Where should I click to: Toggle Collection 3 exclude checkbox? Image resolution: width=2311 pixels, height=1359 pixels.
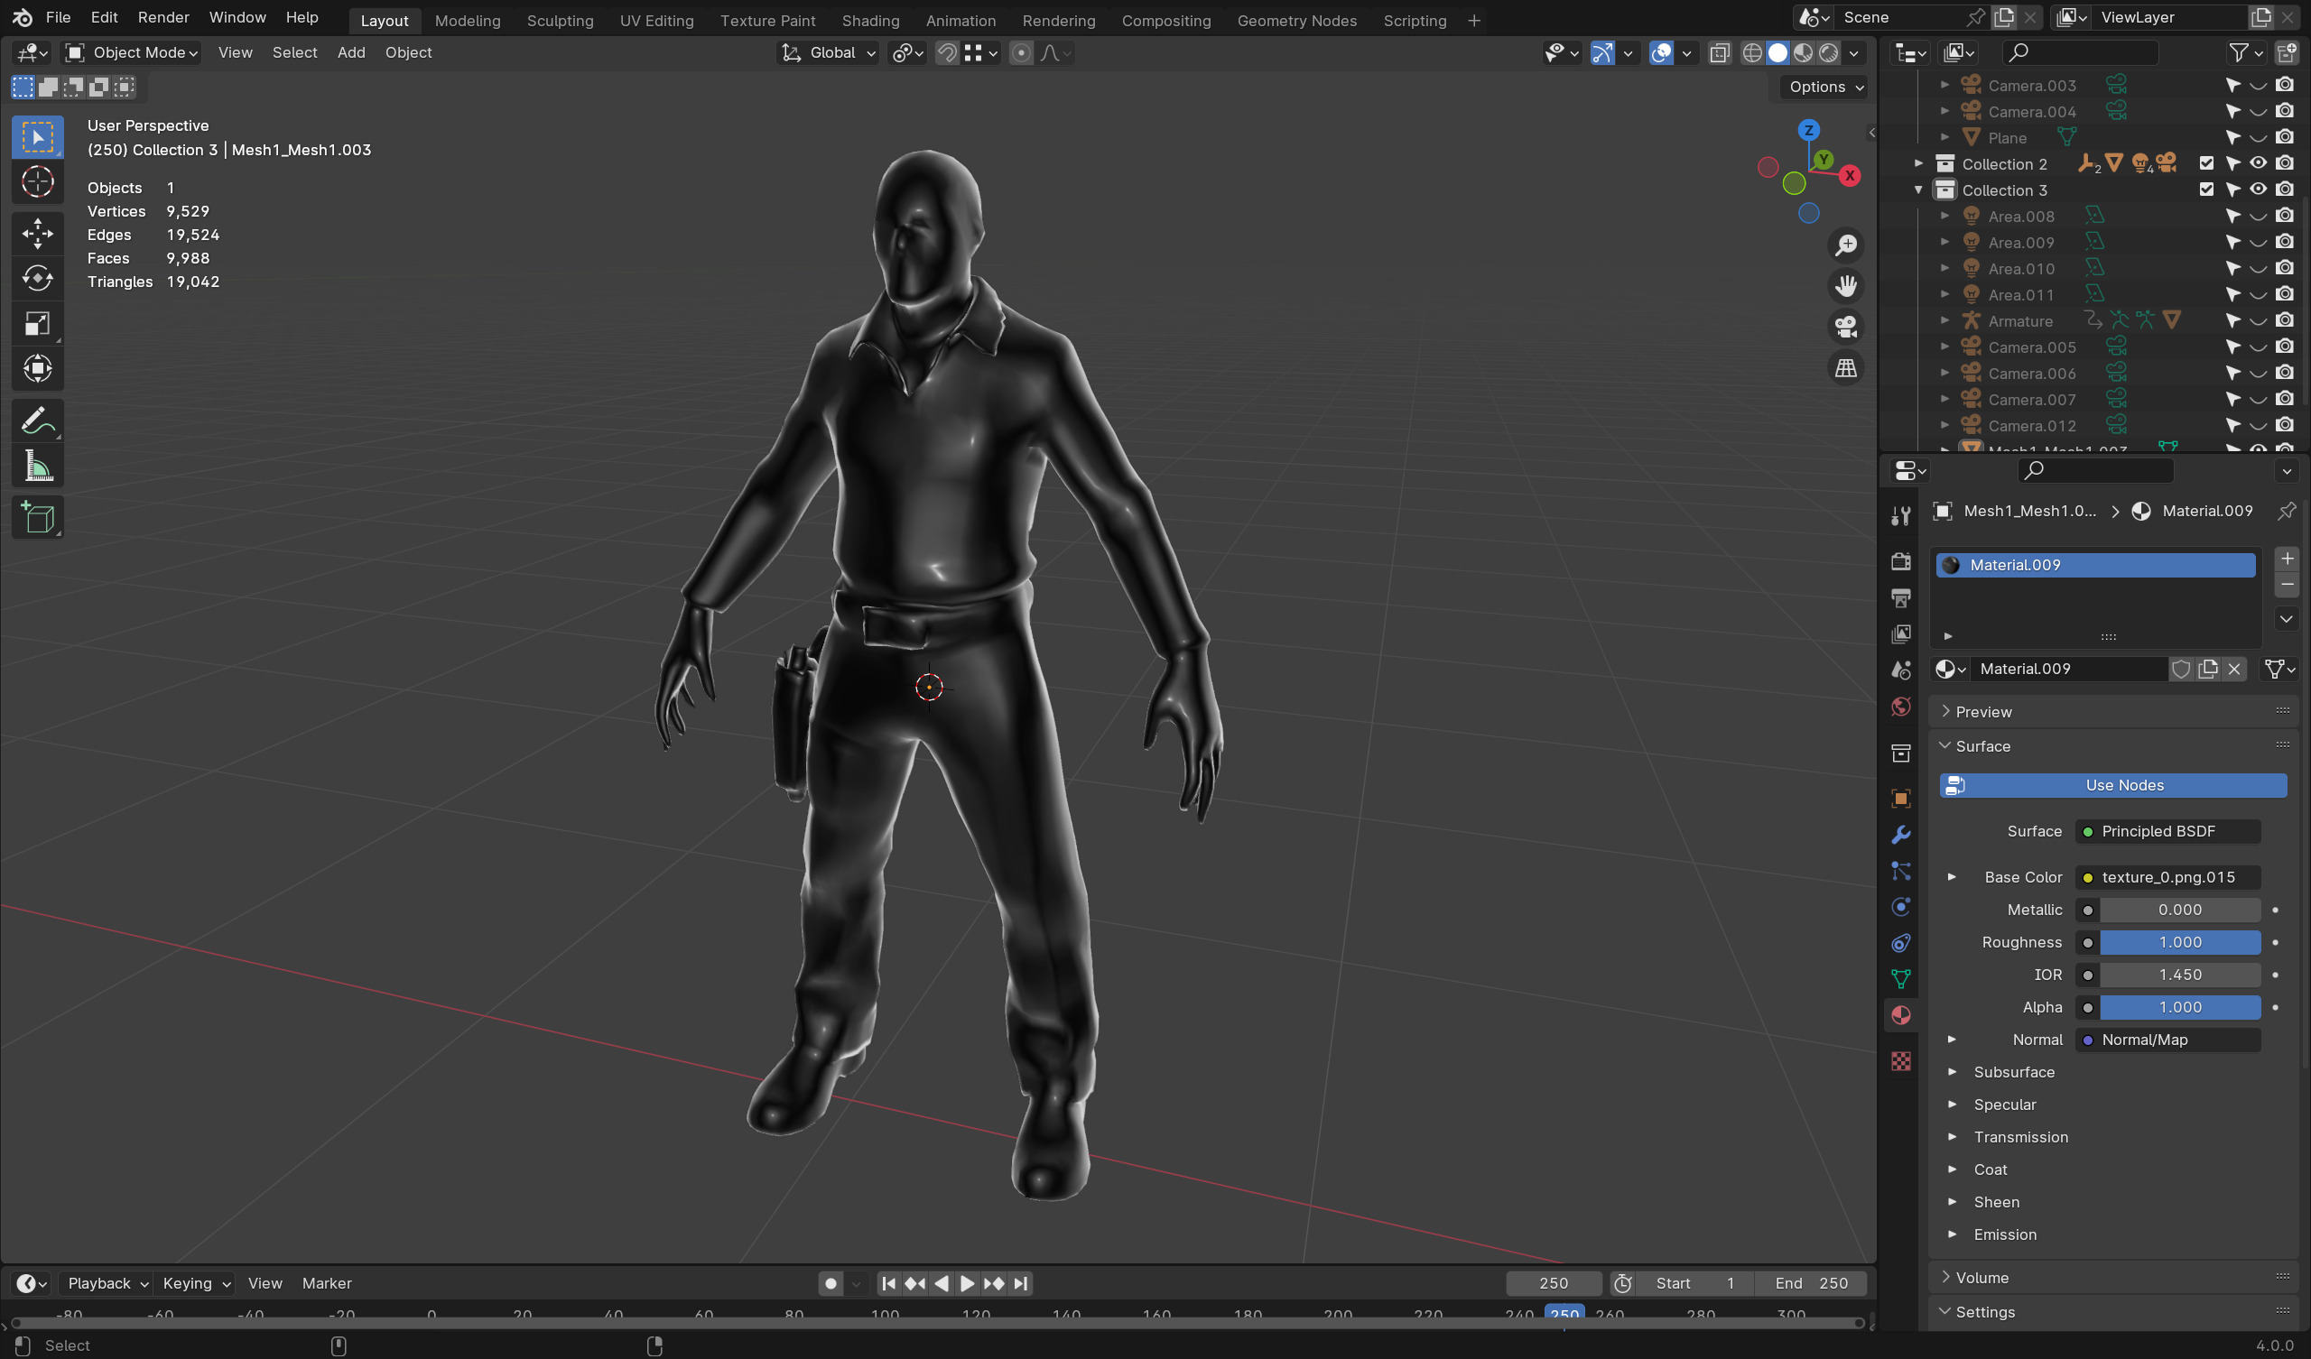tap(2206, 190)
